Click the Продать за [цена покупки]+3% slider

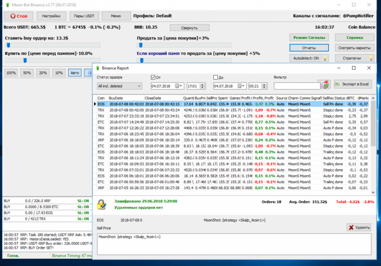(184, 45)
